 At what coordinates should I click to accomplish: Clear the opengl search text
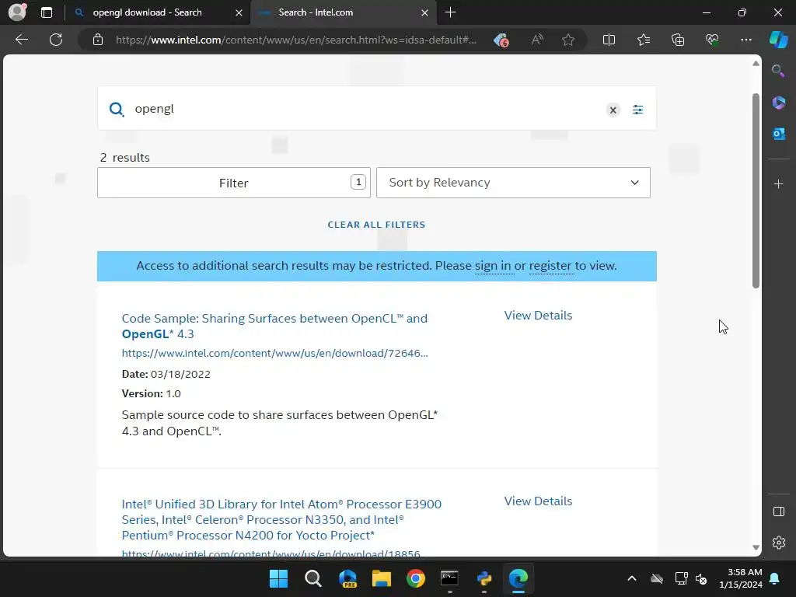(613, 110)
